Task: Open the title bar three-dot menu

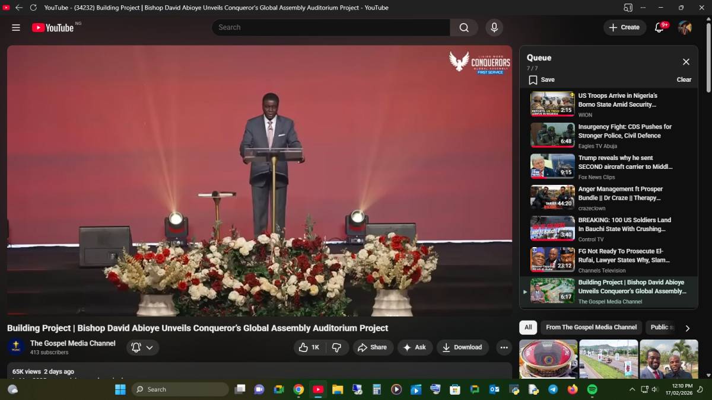Action: 643,8
